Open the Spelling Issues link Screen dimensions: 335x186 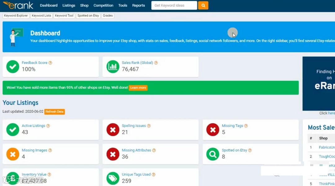click(134, 126)
